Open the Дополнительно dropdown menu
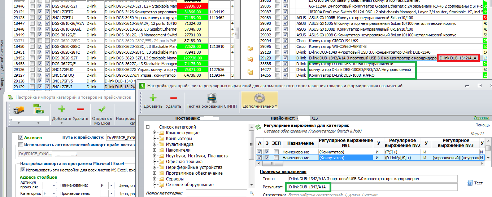The height and width of the screenshot is (197, 492). [275, 107]
